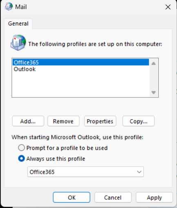Close the Mail dialog window
This screenshot has width=177, height=208.
[x=168, y=7]
